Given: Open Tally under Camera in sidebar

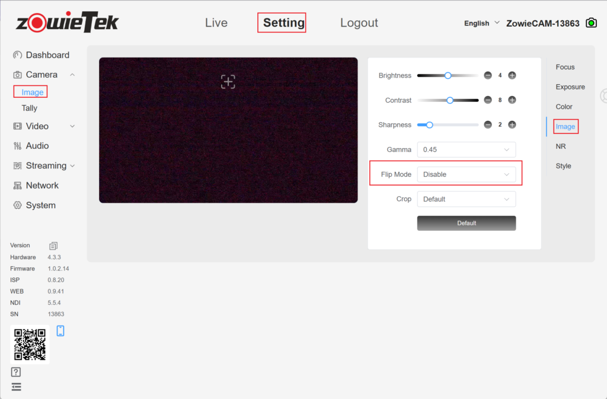Looking at the screenshot, I should coord(30,108).
